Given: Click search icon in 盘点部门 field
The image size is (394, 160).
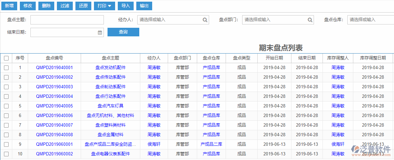Looking at the screenshot, I should 310,20.
